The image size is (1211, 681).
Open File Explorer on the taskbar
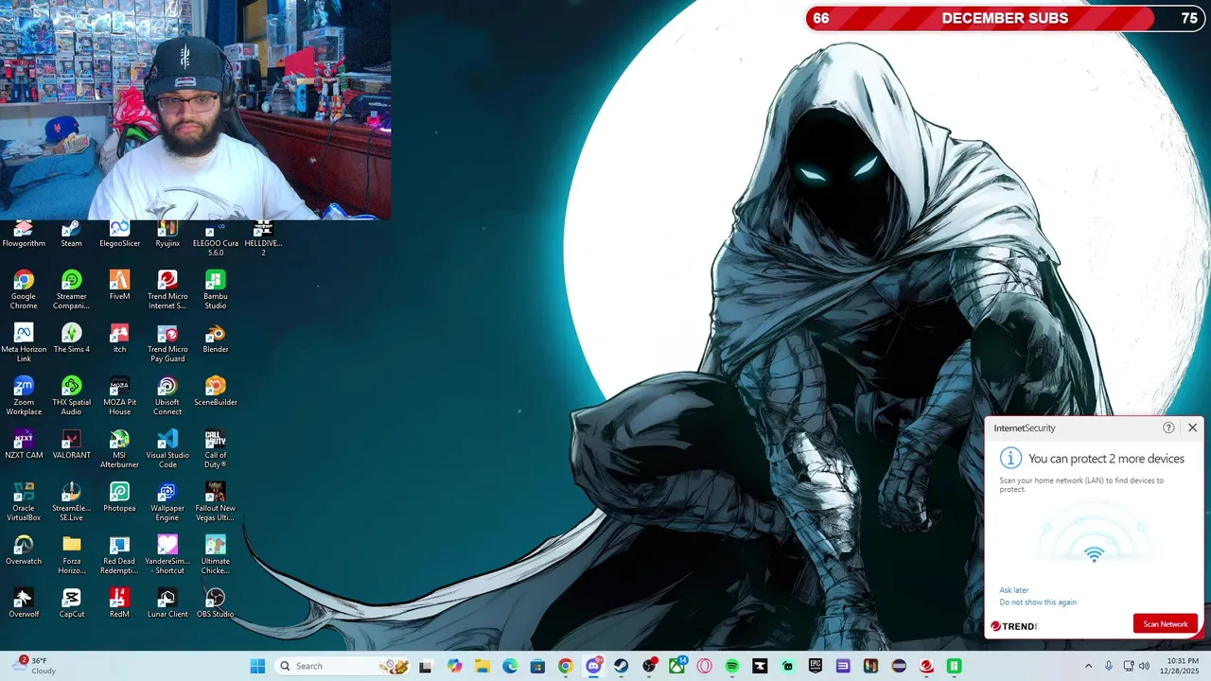pos(483,666)
